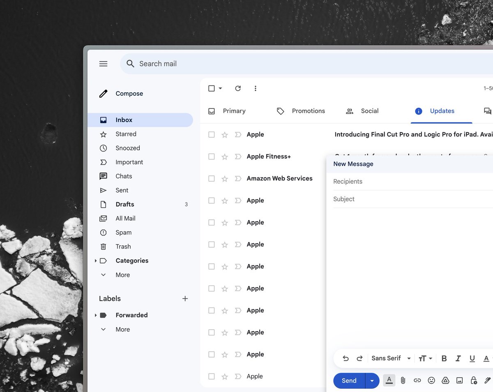
Task: Switch to the Social tab
Action: tap(362, 111)
